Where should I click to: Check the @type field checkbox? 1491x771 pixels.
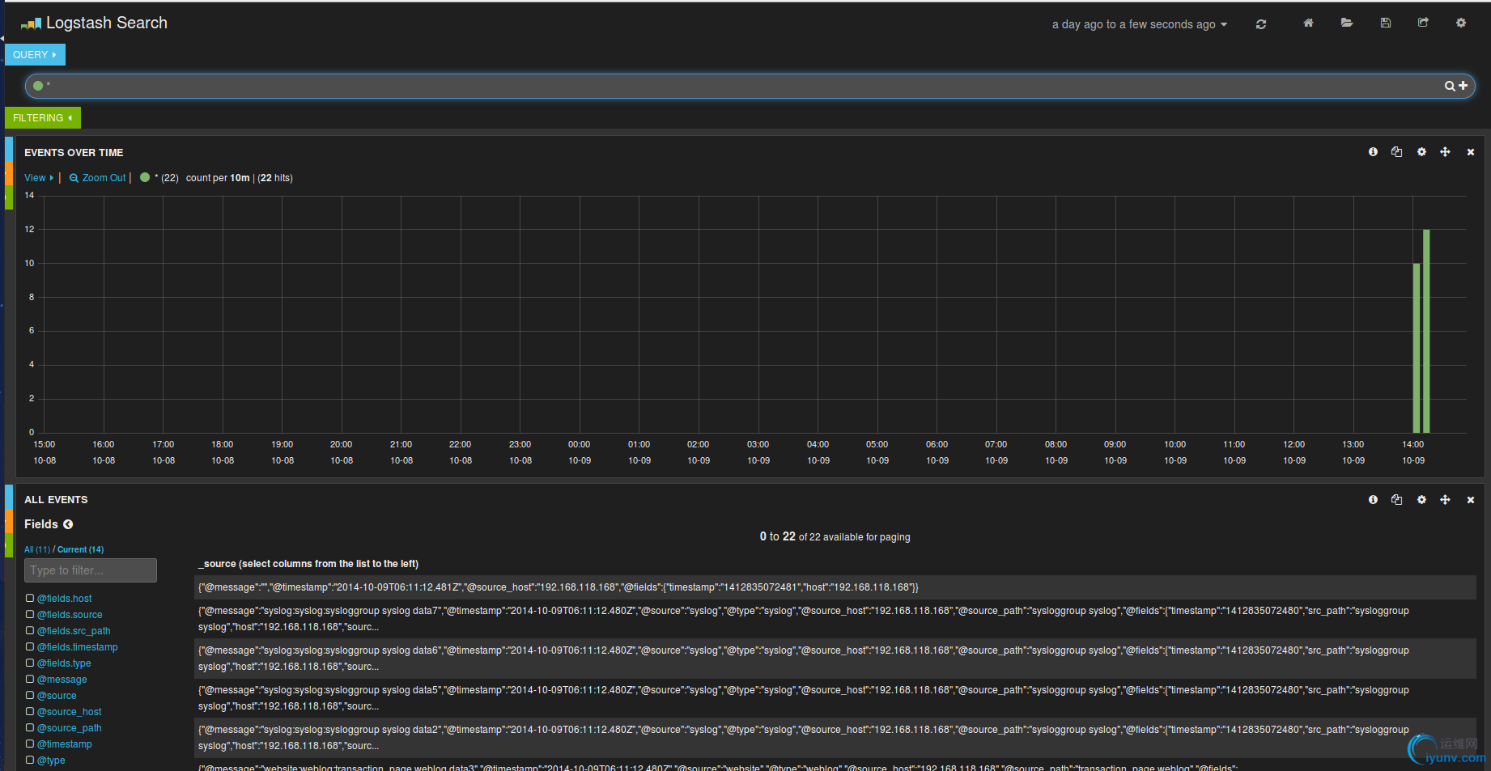(30, 760)
